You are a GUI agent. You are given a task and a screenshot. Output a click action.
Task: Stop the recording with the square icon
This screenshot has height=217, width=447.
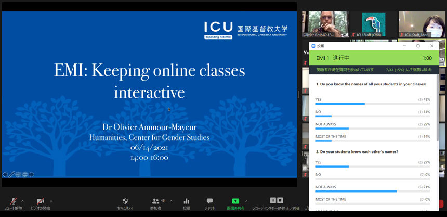(x=280, y=200)
